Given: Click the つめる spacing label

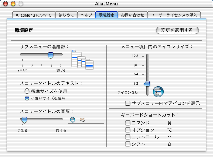Looking at the screenshot, I should [22, 130].
